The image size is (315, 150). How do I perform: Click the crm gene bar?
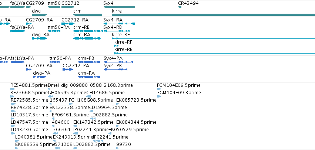tap(88, 15)
